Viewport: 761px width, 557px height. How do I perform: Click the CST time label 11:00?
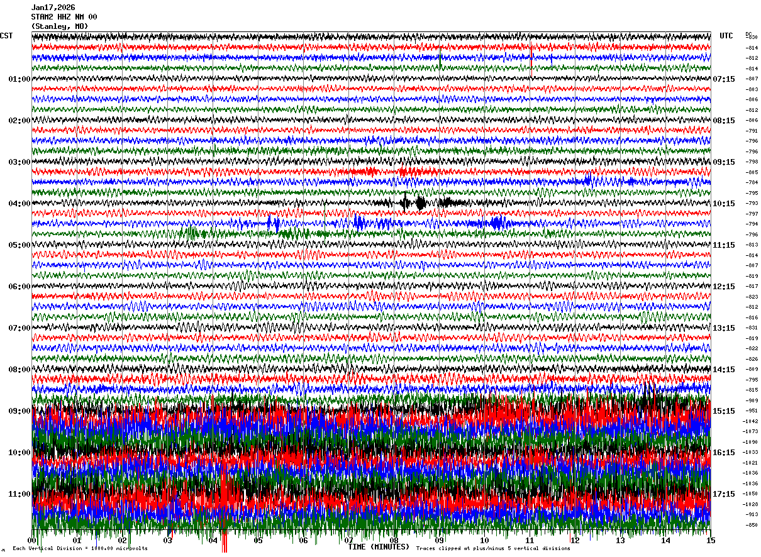pos(19,494)
